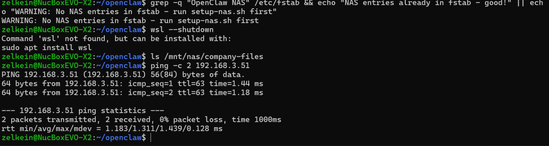
Task: Click the "ls /mnt/nas/company-files" command
Action: [207, 56]
